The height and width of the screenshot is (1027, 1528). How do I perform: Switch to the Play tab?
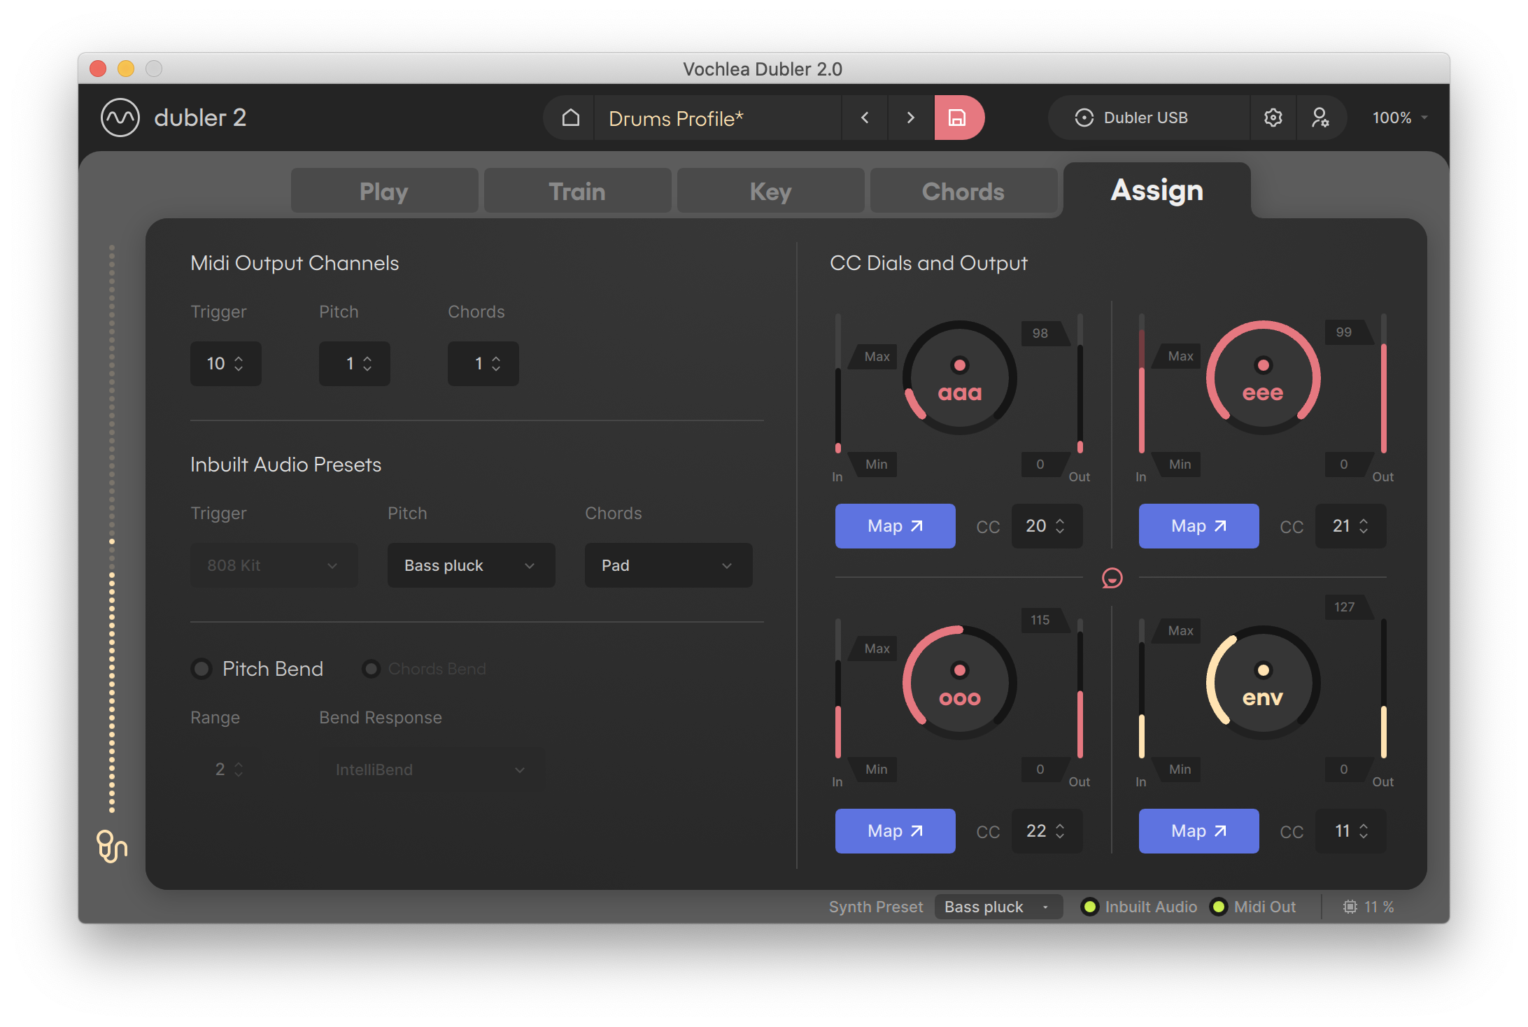point(384,191)
